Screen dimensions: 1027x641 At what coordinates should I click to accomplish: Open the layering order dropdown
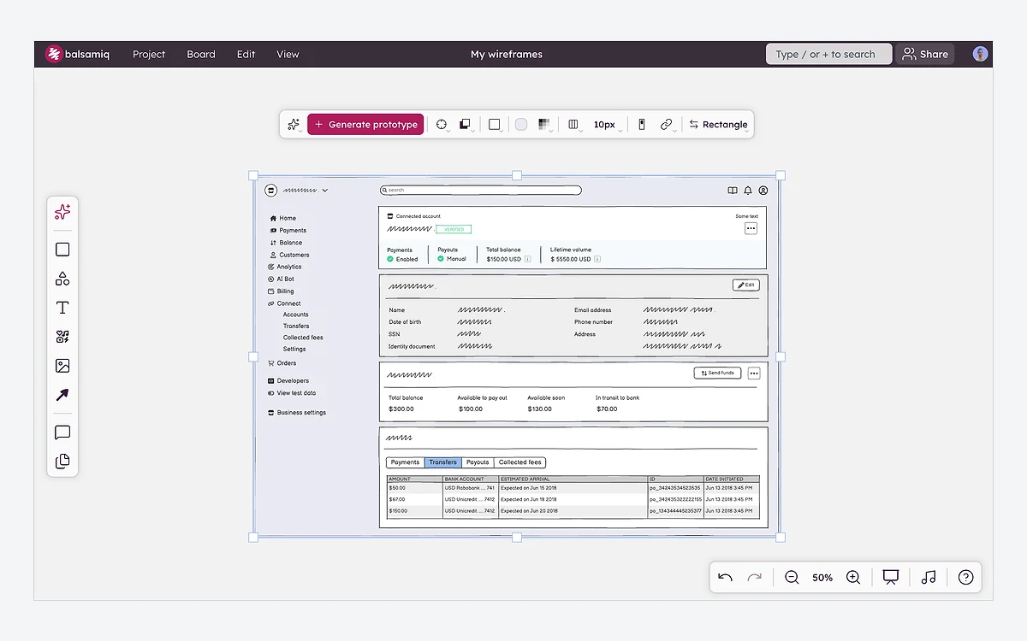tap(465, 124)
